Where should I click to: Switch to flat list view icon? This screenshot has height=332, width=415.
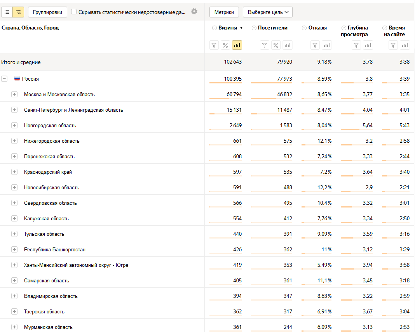pos(7,12)
